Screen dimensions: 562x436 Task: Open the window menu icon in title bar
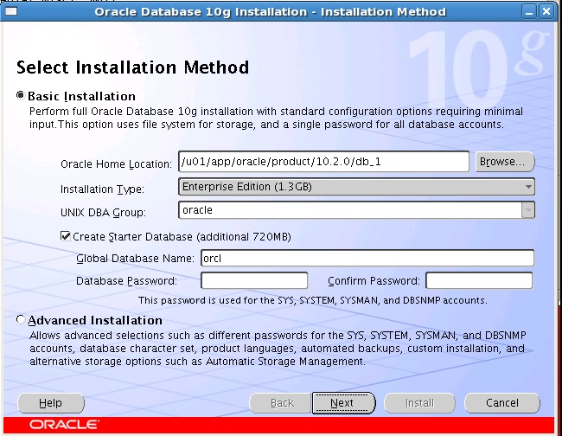pyautogui.click(x=11, y=11)
